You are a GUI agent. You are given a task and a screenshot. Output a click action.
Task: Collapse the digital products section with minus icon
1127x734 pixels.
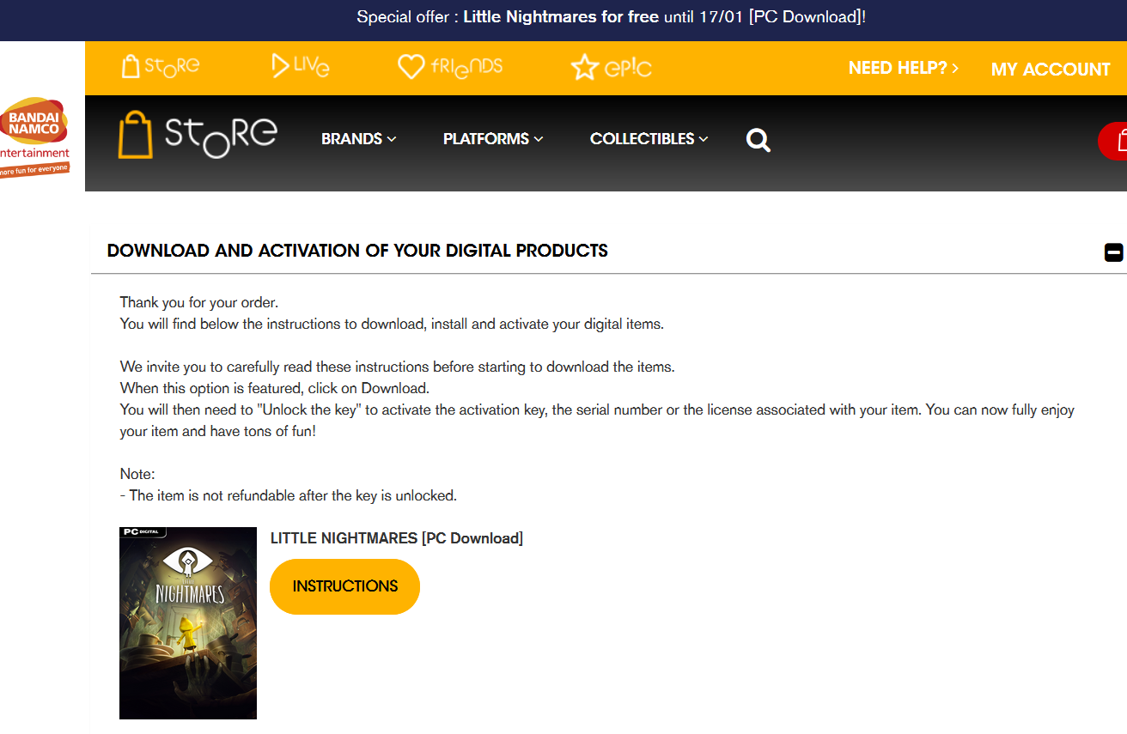pos(1114,252)
